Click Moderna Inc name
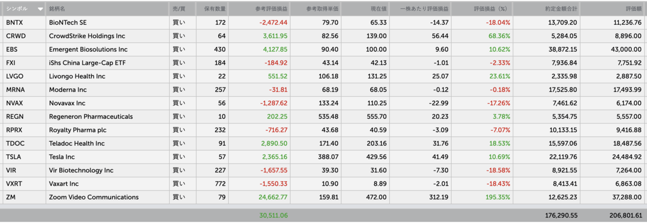647x223 pixels. coord(68,90)
